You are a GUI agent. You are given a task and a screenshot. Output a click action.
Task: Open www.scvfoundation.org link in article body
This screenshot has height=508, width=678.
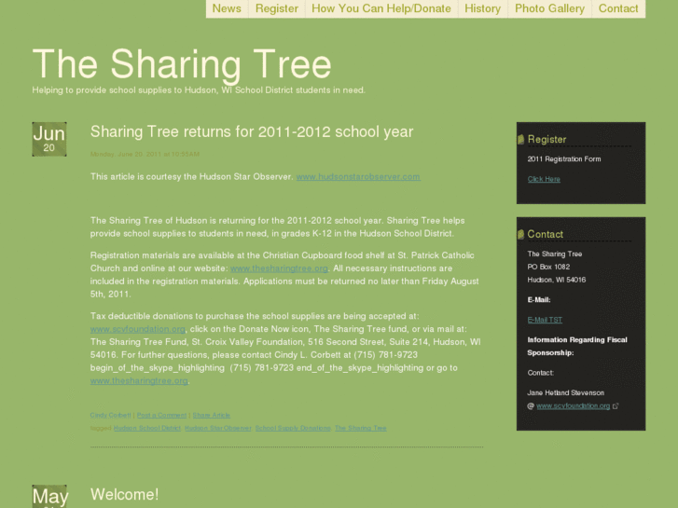(138, 329)
